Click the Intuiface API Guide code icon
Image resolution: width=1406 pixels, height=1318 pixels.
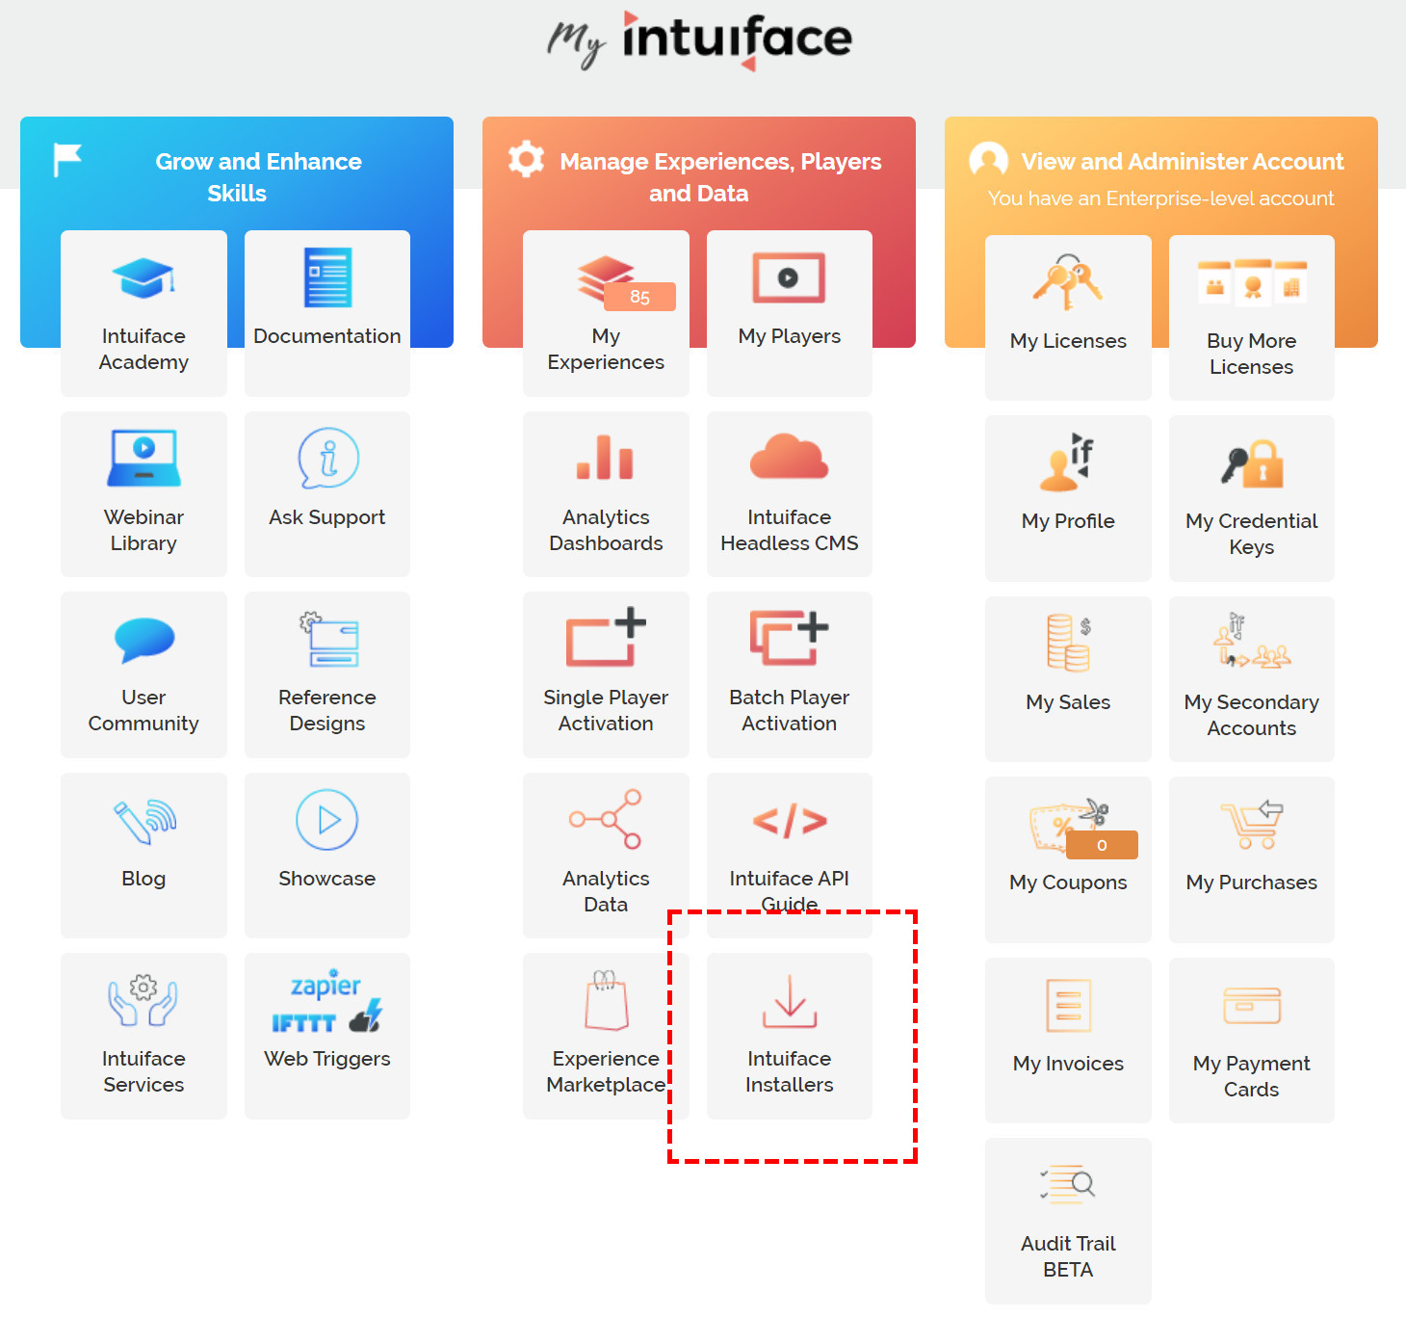790,821
